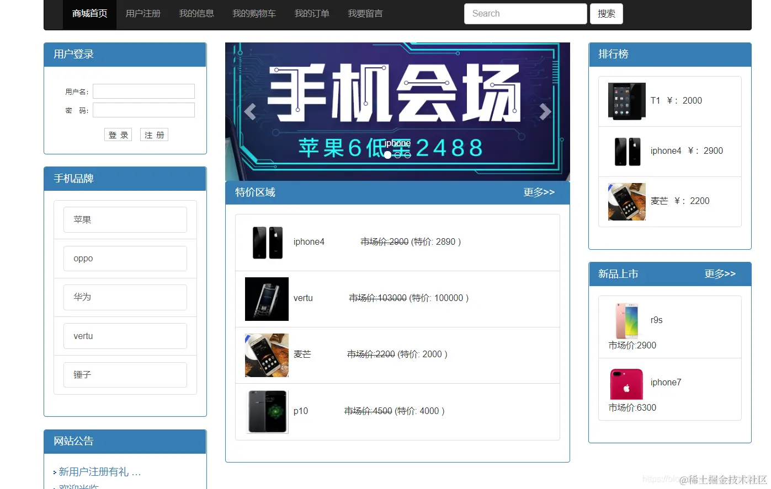Go to 用户注册 in the navbar
This screenshot has width=771, height=489.
click(143, 14)
